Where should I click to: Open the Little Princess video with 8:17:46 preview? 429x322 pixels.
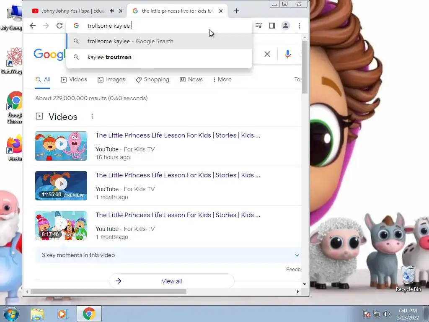click(178, 215)
